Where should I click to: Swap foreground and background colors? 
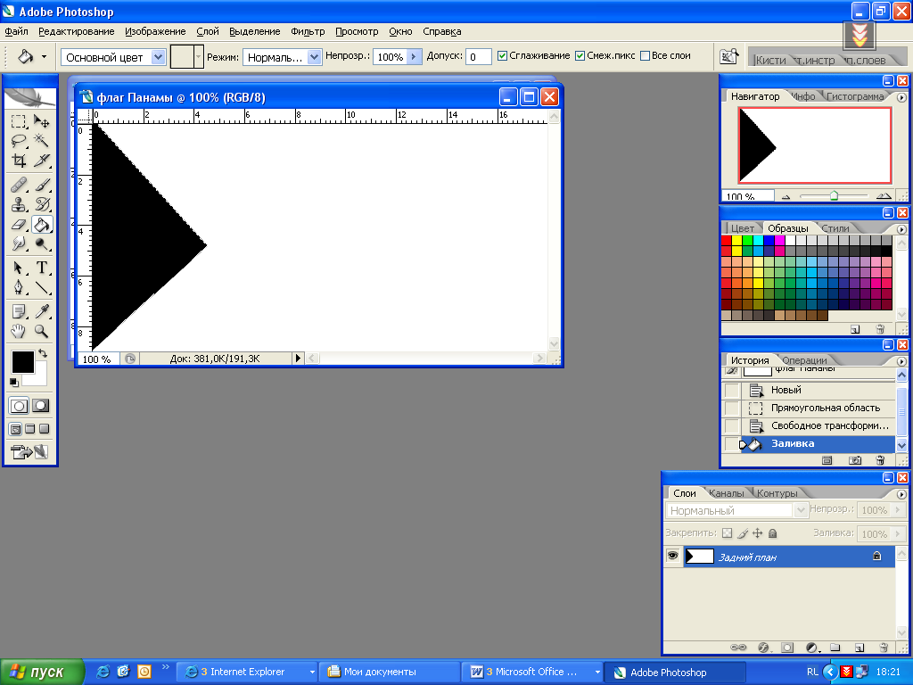pos(43,353)
